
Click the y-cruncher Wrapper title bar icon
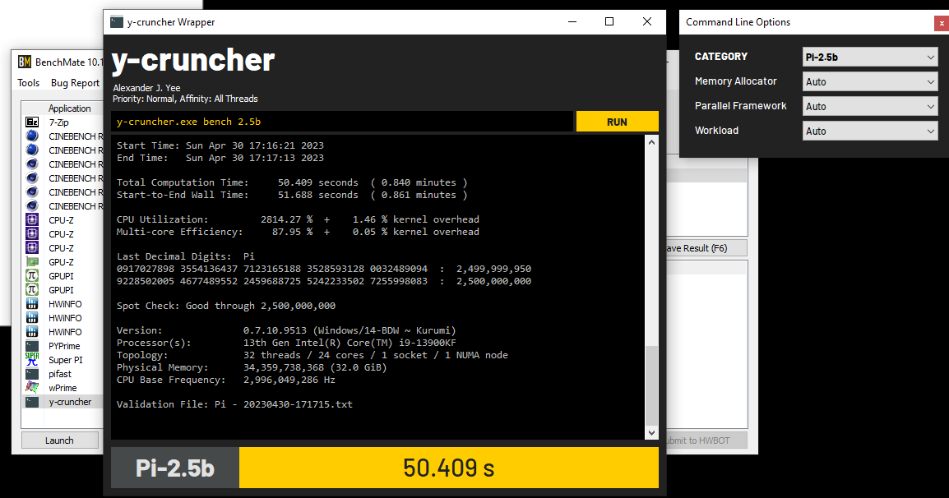pyautogui.click(x=117, y=22)
